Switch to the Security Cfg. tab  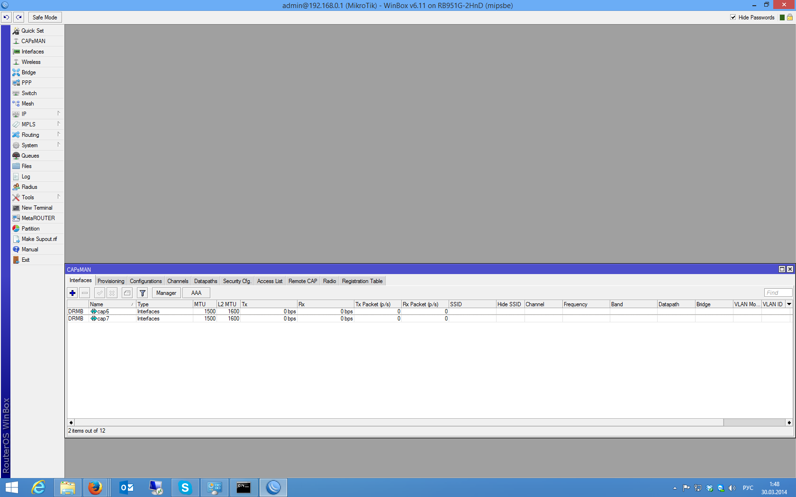(x=237, y=281)
